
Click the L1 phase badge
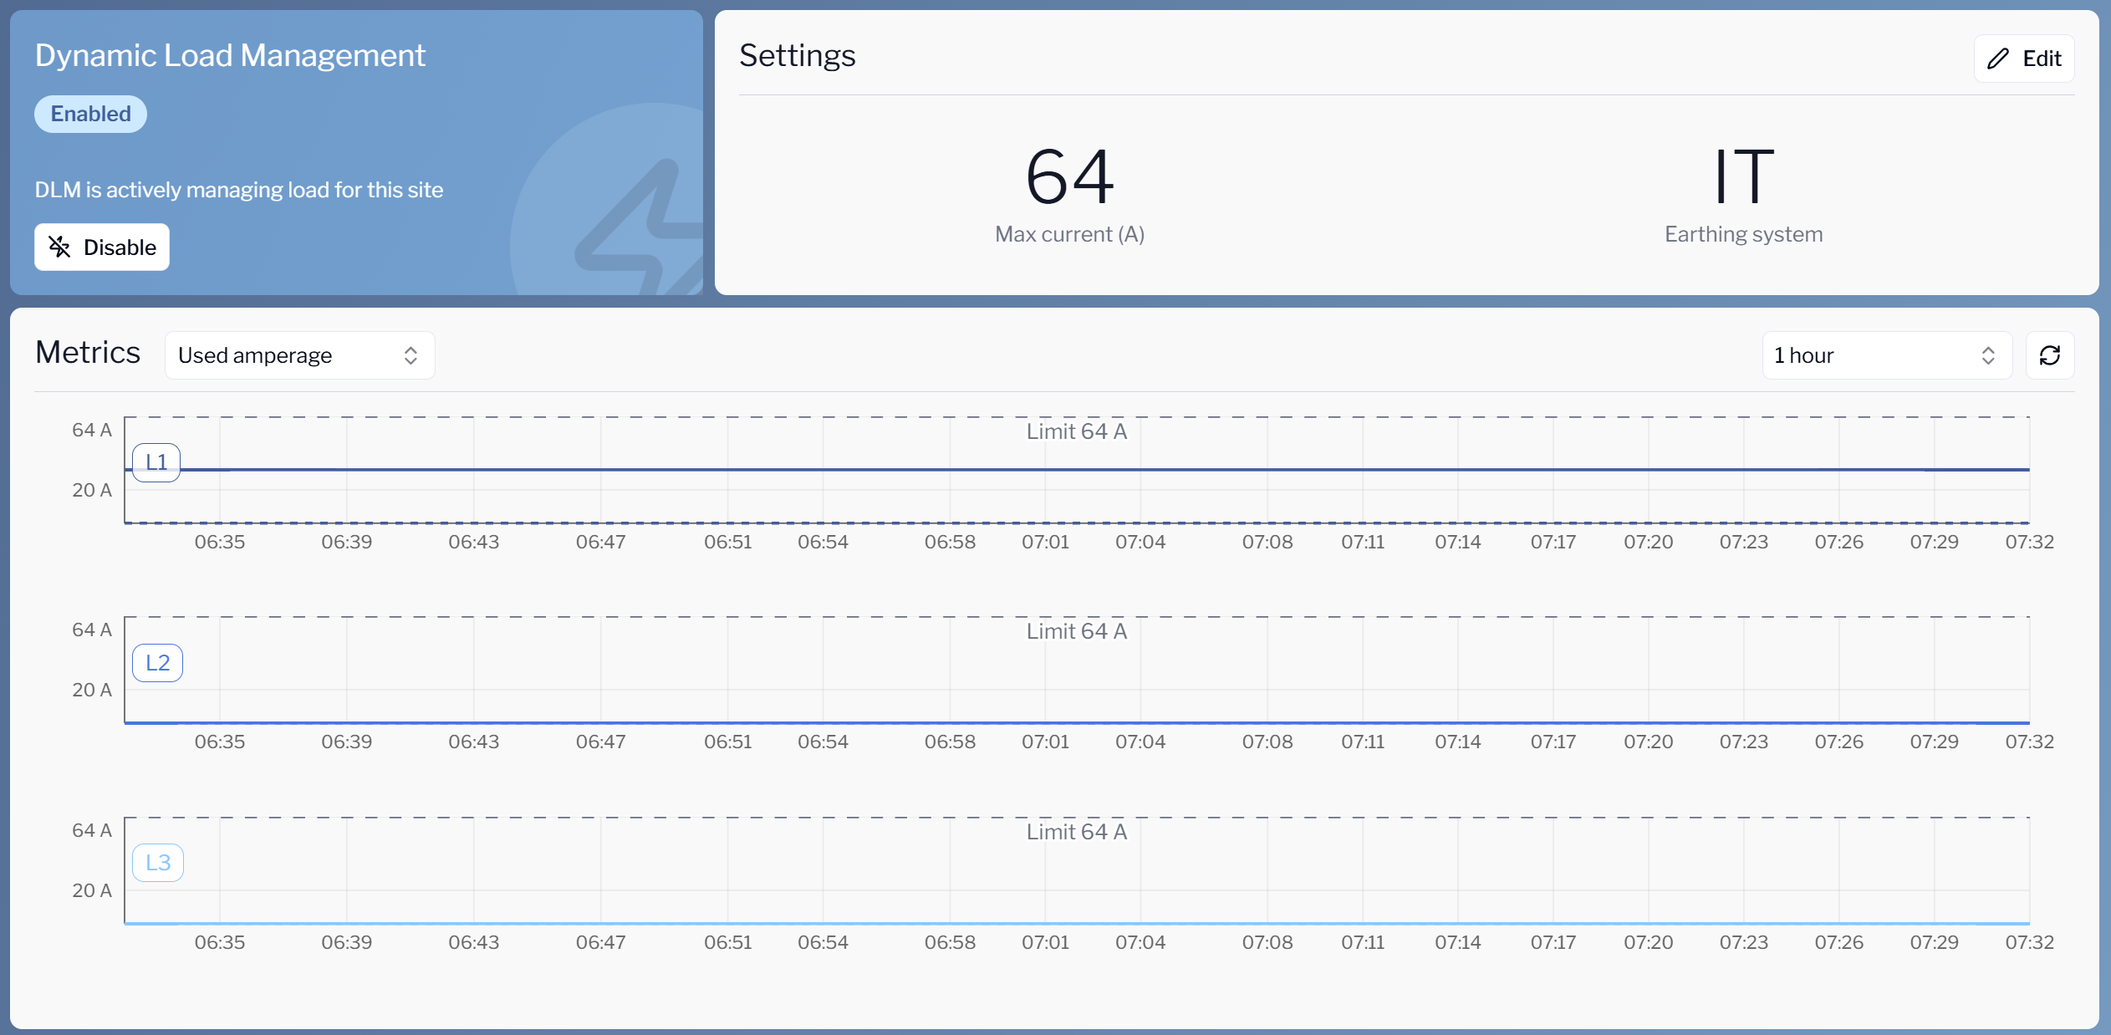(156, 461)
